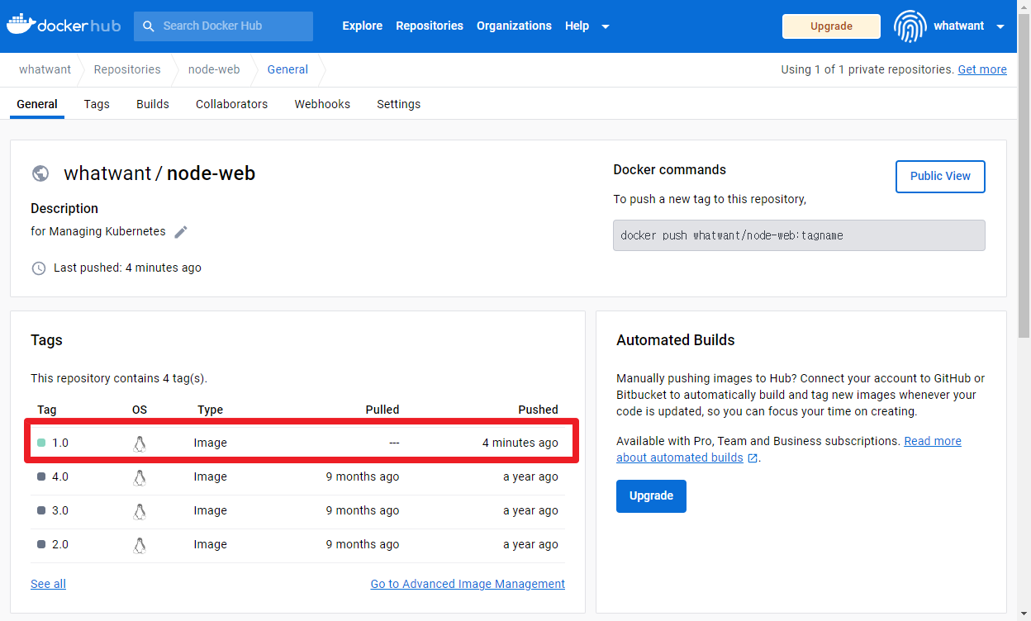Click node-web breadcrumb
This screenshot has width=1031, height=621.
point(214,69)
